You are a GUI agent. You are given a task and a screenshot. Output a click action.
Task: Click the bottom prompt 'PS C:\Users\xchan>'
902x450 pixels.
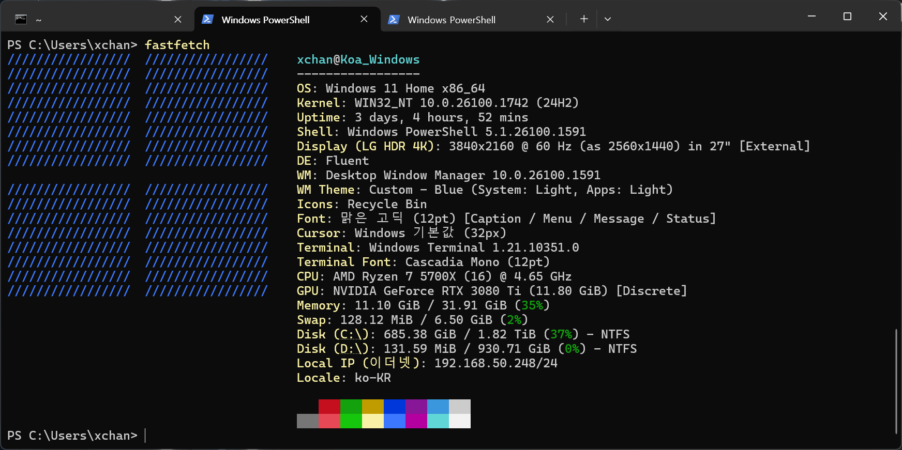click(x=72, y=436)
